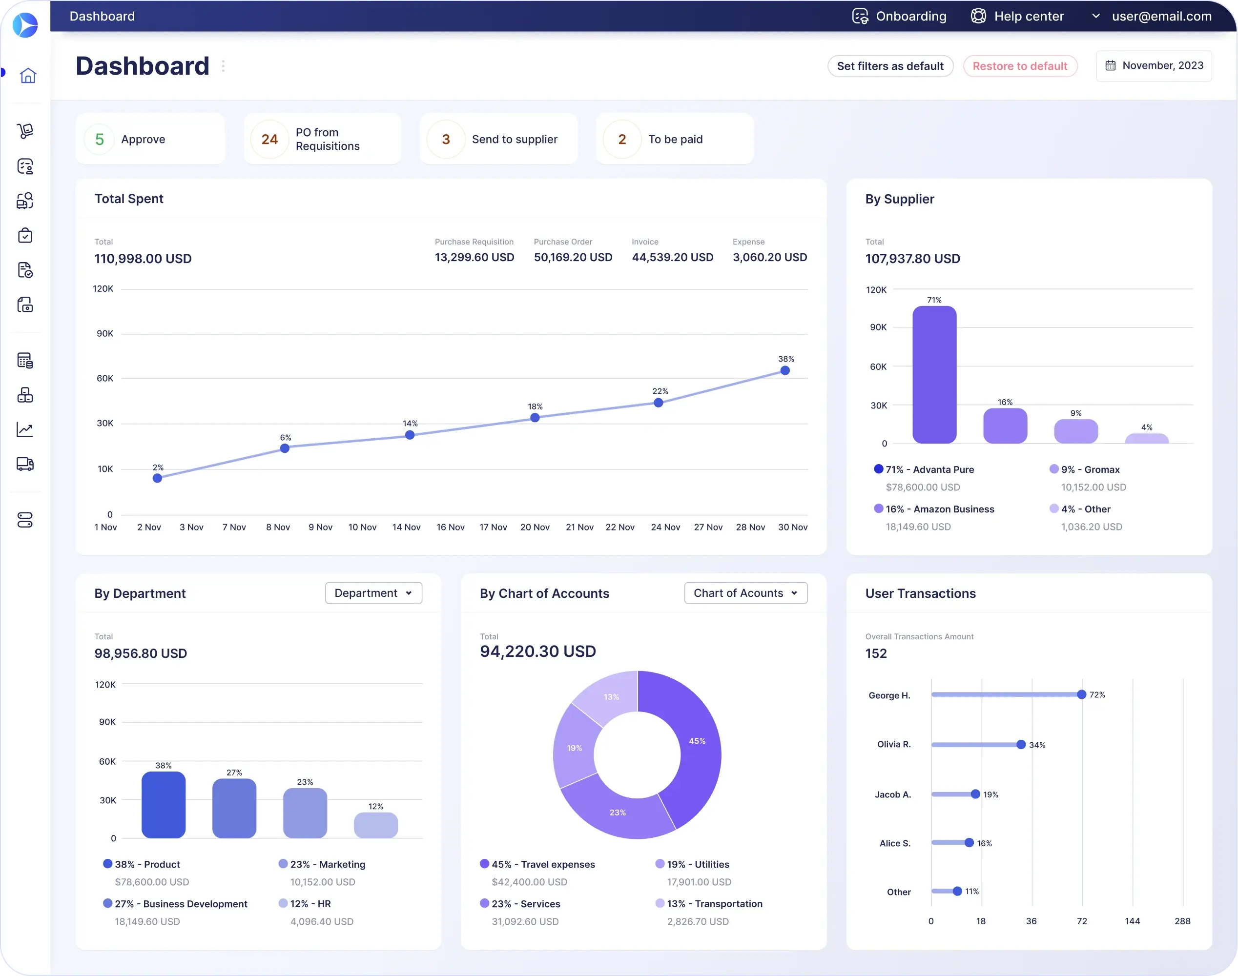The image size is (1238, 976).
Task: Open the 5 Approve card
Action: click(150, 139)
